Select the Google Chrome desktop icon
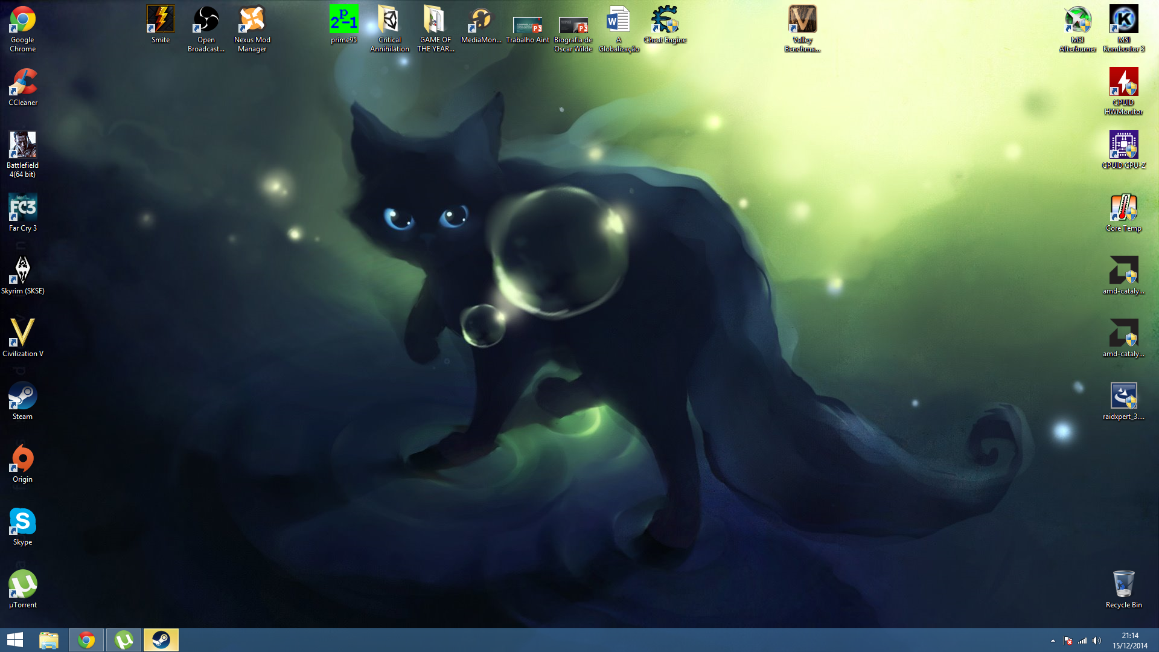 (22, 21)
